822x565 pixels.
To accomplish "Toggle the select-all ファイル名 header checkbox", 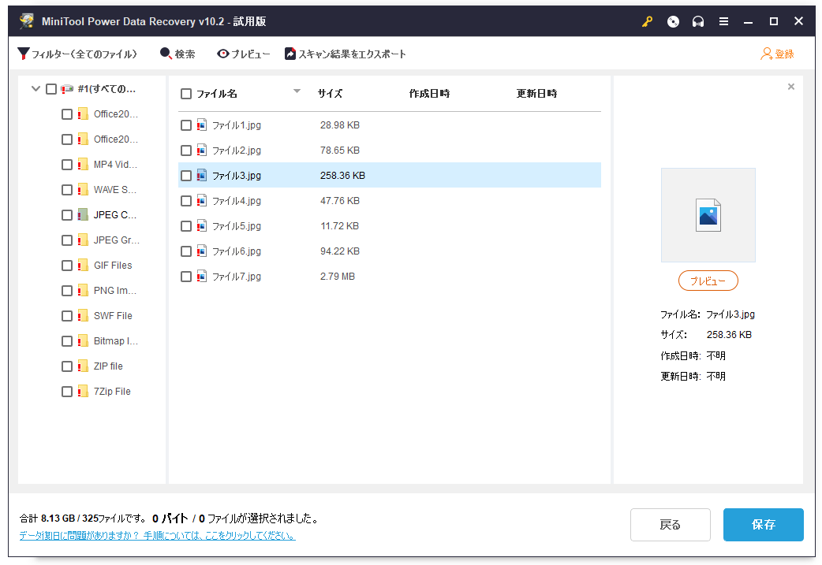I will (186, 94).
